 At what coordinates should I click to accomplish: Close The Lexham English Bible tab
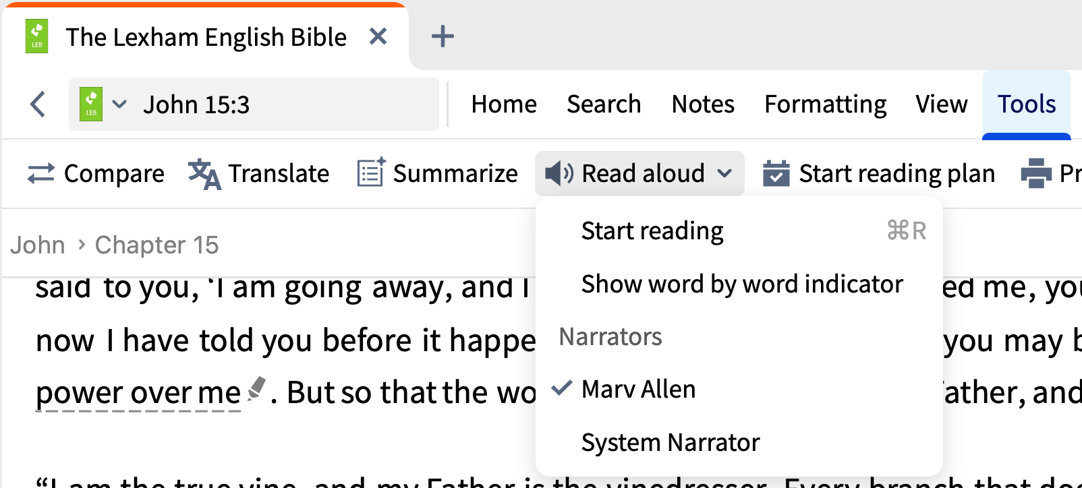pos(378,36)
